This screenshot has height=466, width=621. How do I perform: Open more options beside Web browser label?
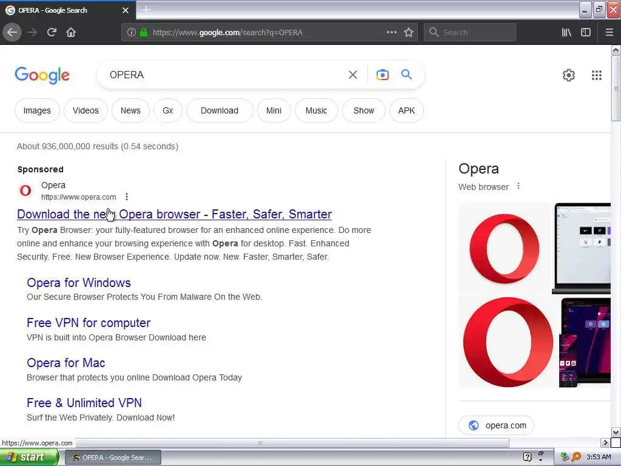point(519,186)
